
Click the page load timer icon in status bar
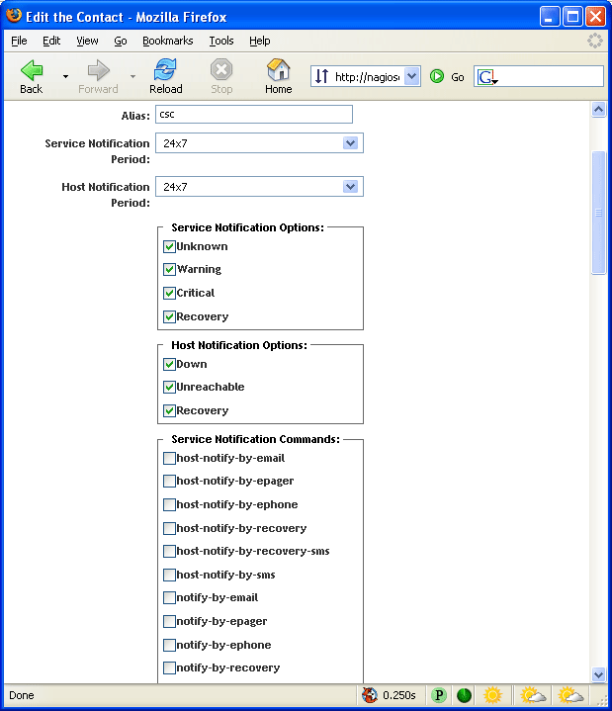pyautogui.click(x=370, y=694)
